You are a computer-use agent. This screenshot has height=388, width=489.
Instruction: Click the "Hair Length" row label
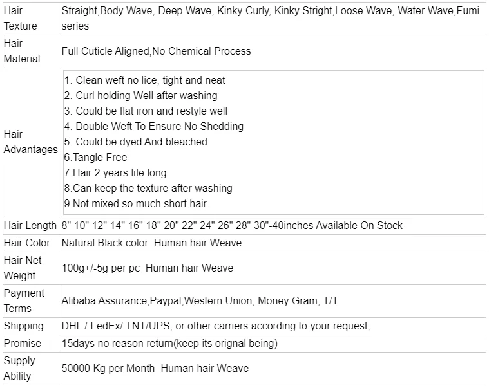[x=30, y=226]
